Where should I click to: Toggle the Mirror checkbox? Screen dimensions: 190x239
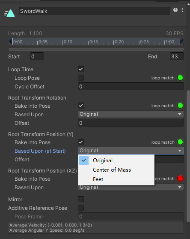[x=81, y=199]
